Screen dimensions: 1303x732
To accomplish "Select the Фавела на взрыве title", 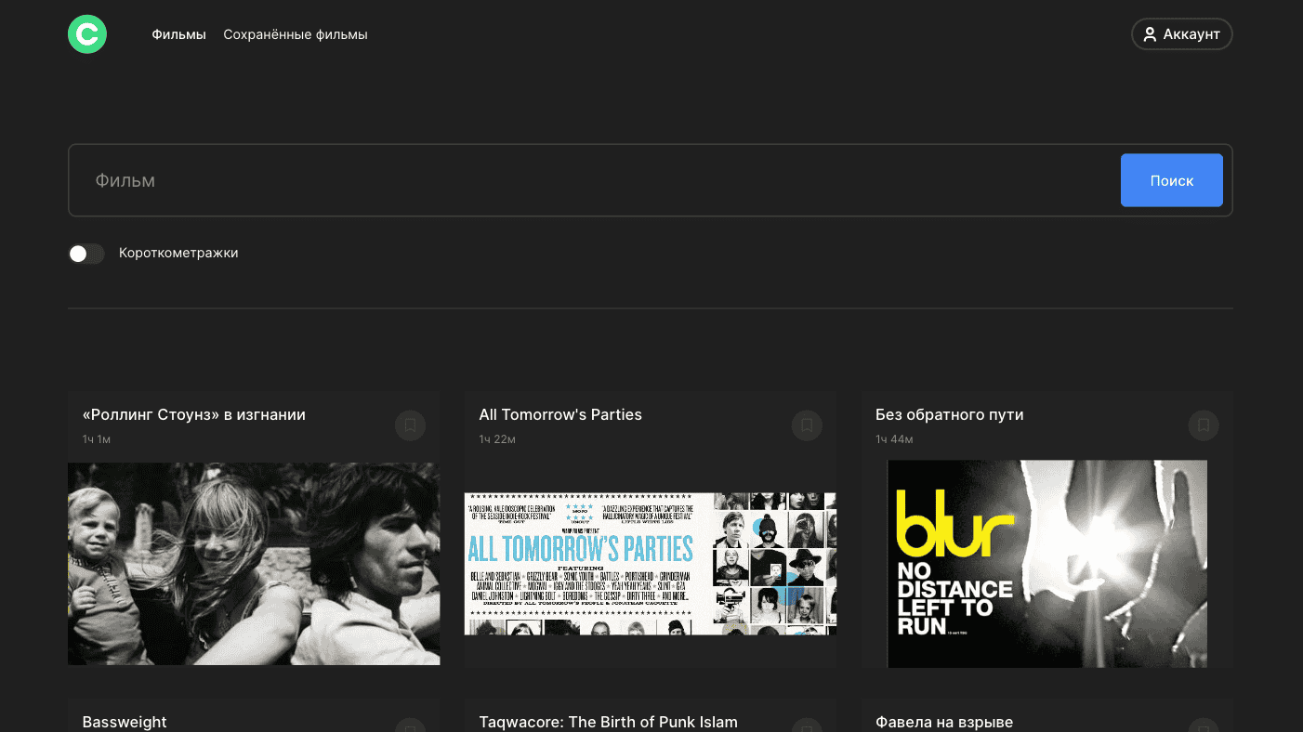I will [x=943, y=722].
